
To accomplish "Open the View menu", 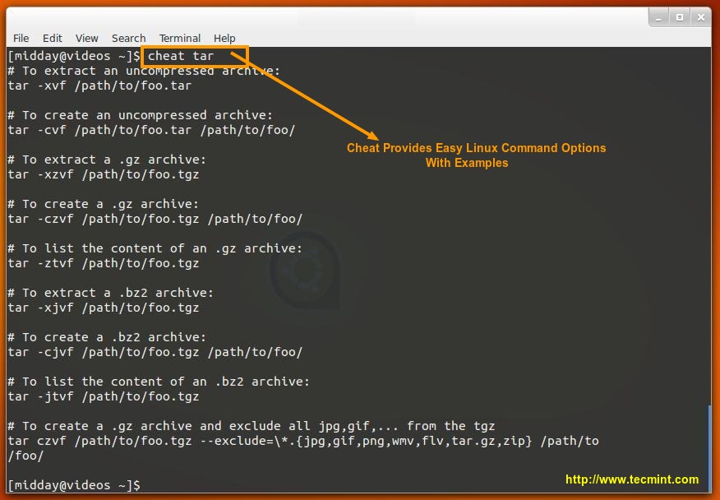I will (86, 38).
